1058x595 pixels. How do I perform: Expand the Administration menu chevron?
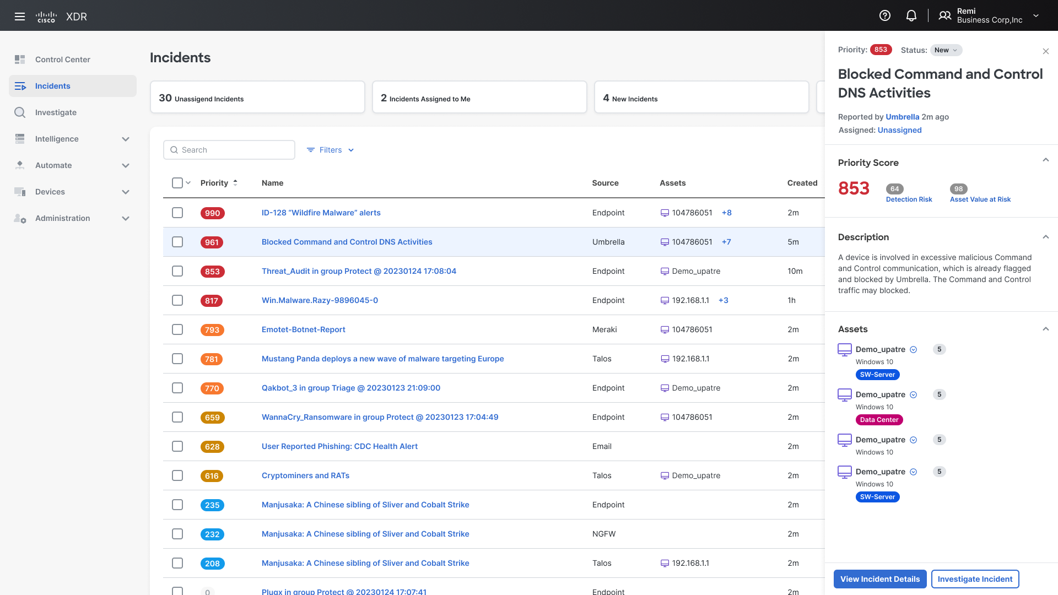pyautogui.click(x=126, y=218)
